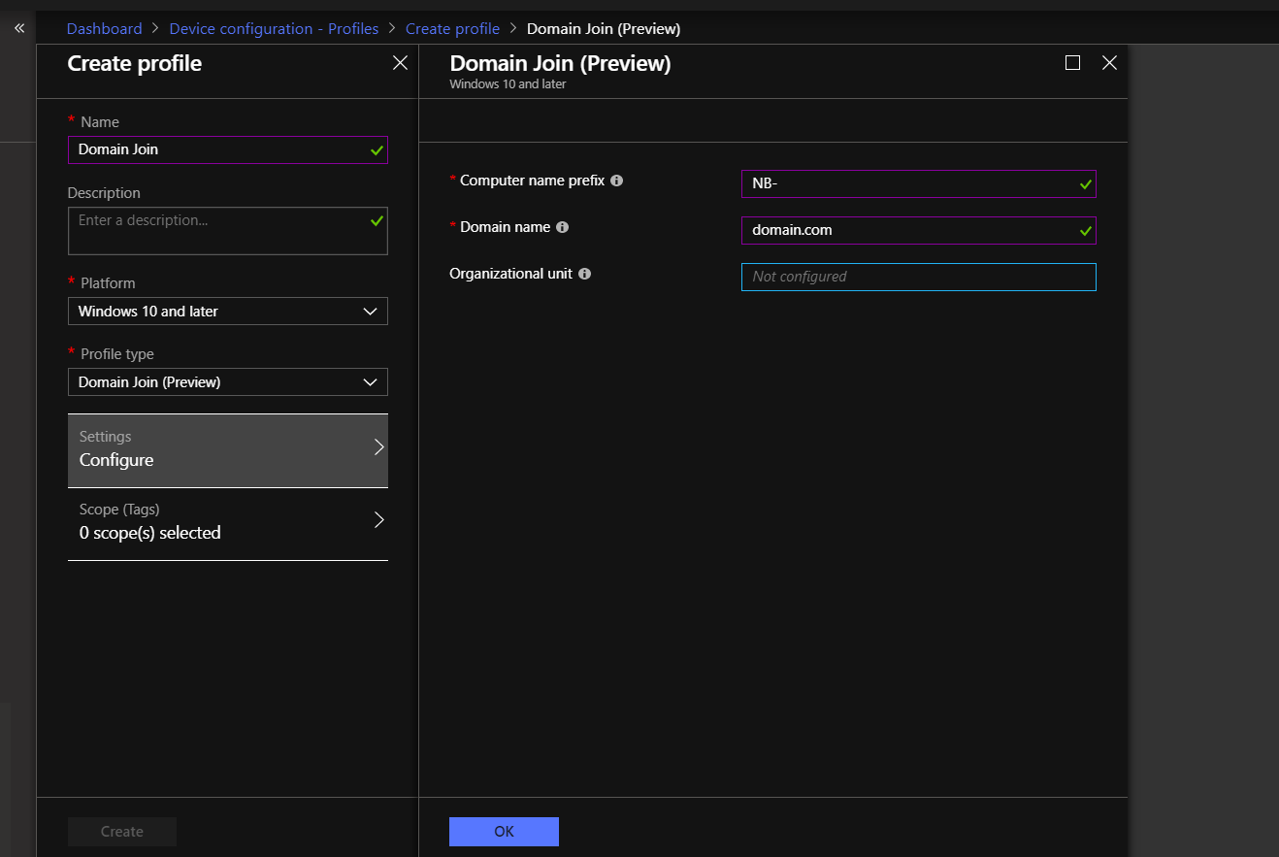
Task: Click the Create button
Action: (x=121, y=831)
